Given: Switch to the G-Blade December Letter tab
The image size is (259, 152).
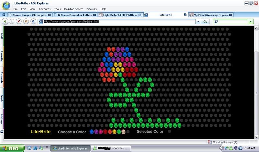Looking at the screenshot, I should tap(75, 15).
